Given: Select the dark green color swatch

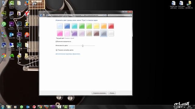Looking at the screenshot, I should click(x=82, y=26).
